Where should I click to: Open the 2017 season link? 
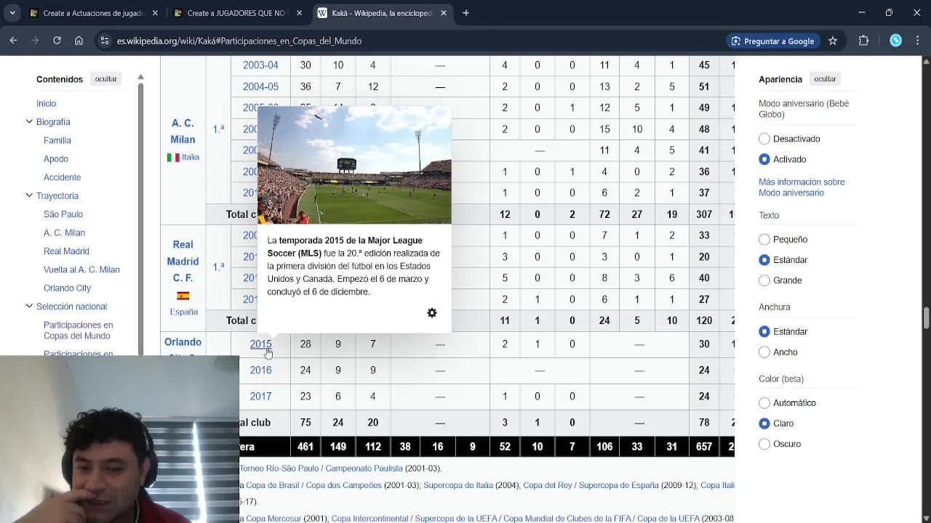point(260,397)
